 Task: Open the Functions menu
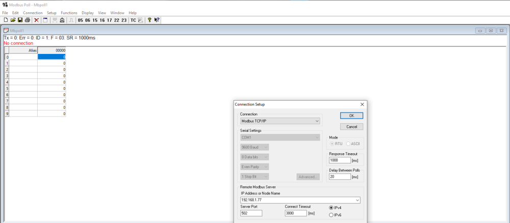click(x=69, y=13)
